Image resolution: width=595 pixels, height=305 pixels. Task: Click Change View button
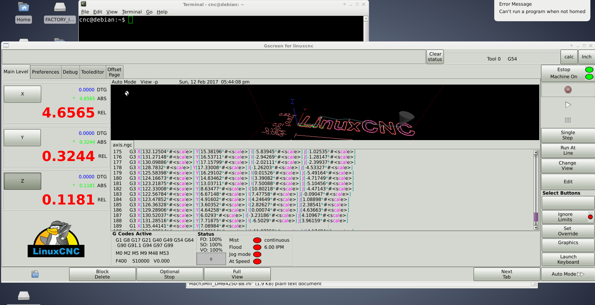point(568,166)
